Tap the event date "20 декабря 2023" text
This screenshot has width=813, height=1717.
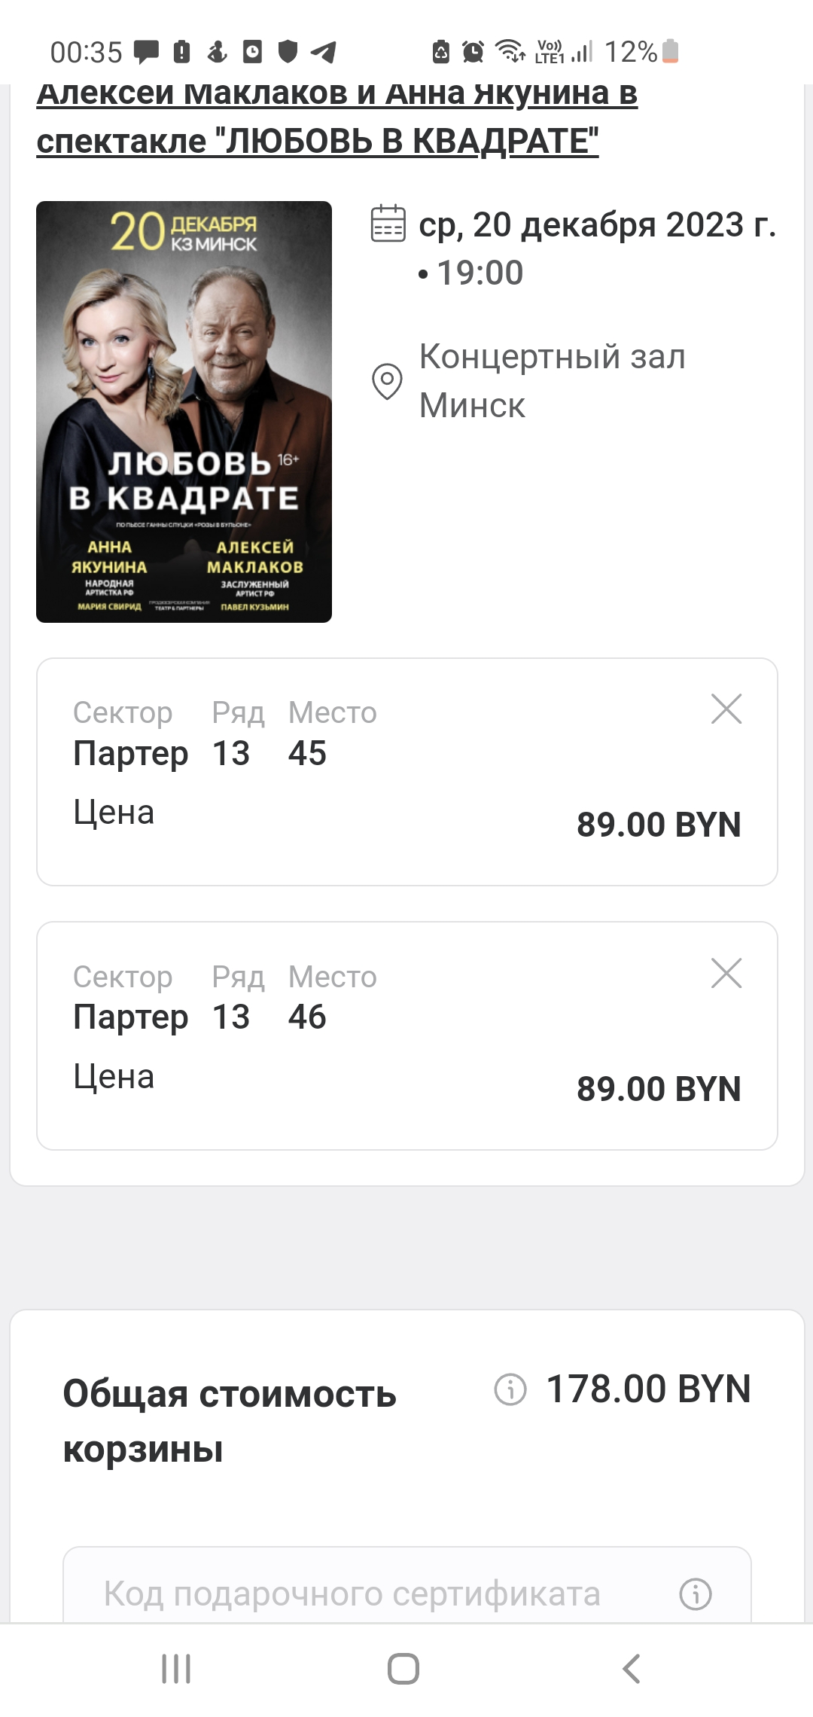597,225
